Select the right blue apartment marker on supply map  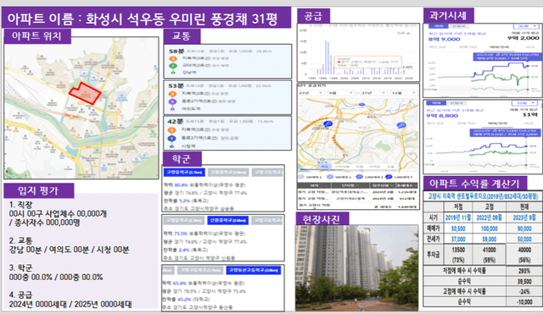point(401,125)
